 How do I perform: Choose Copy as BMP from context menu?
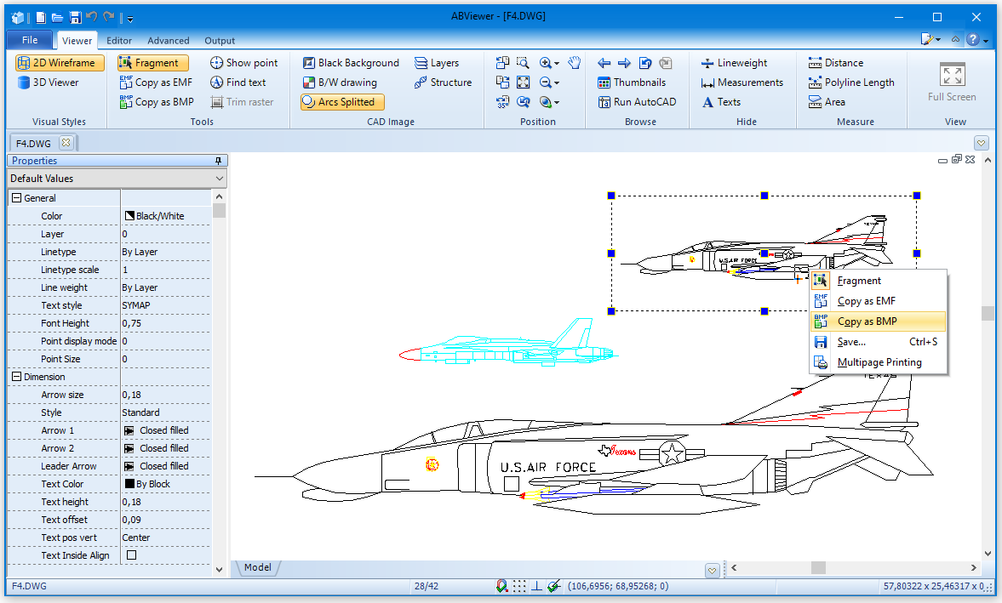point(878,321)
